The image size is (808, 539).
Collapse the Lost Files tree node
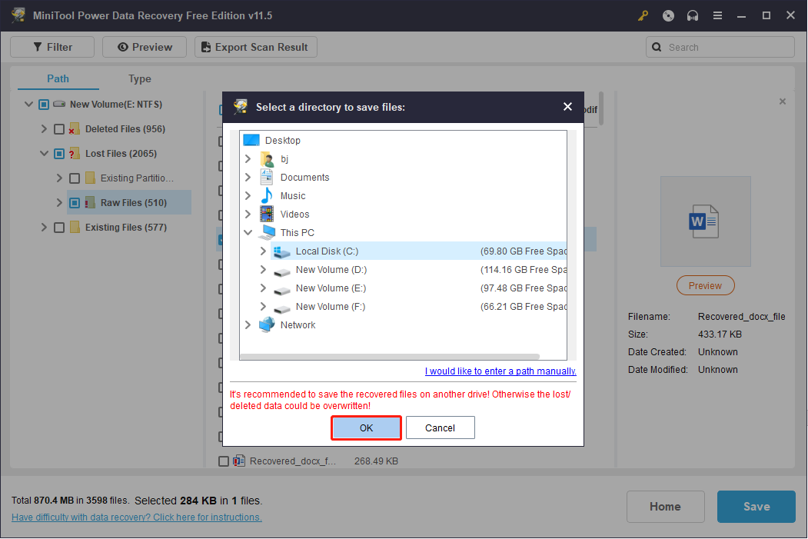(44, 153)
